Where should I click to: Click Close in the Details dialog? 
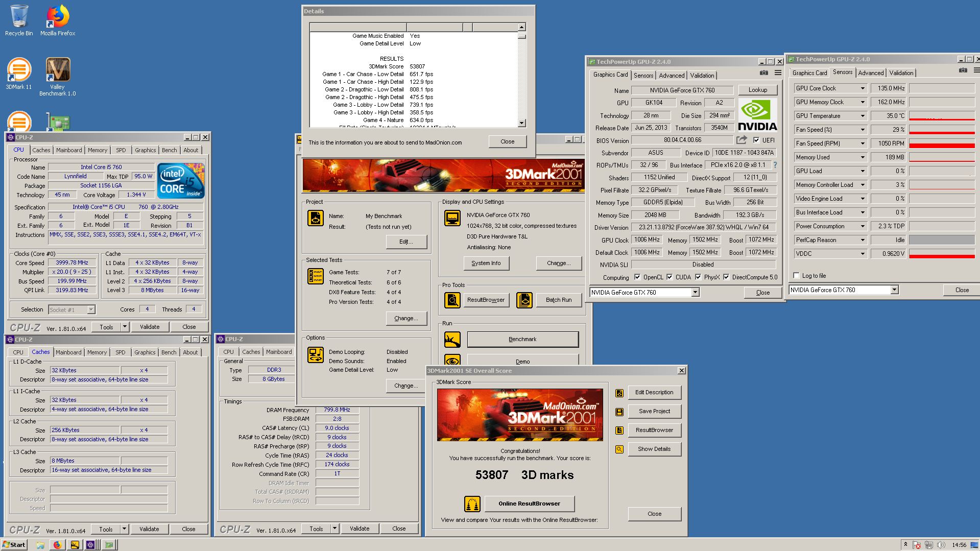click(507, 141)
